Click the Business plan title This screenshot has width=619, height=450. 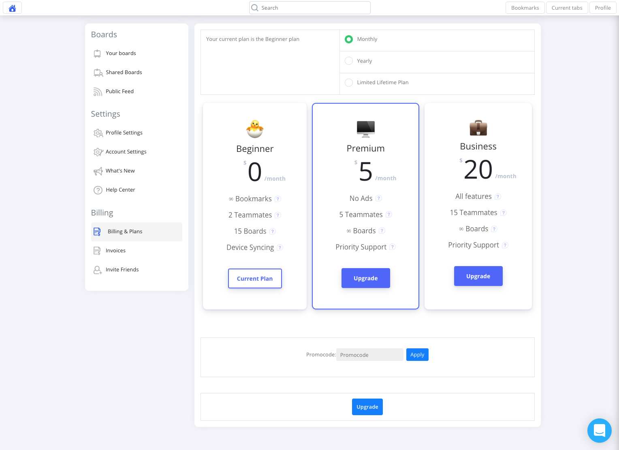[478, 147]
